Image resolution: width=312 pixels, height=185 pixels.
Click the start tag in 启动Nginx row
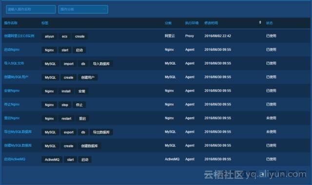point(65,50)
